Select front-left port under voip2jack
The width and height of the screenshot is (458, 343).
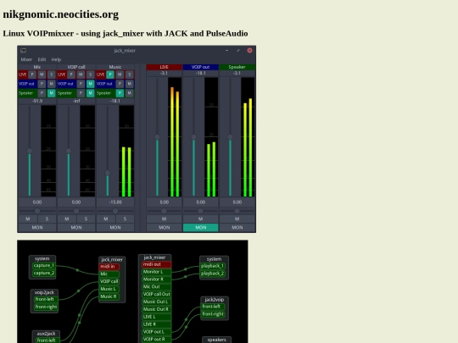click(46, 300)
